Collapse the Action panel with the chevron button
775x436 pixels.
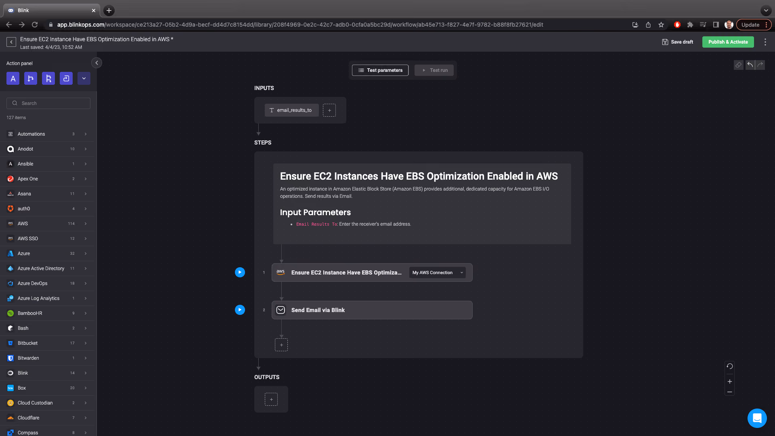tap(96, 63)
